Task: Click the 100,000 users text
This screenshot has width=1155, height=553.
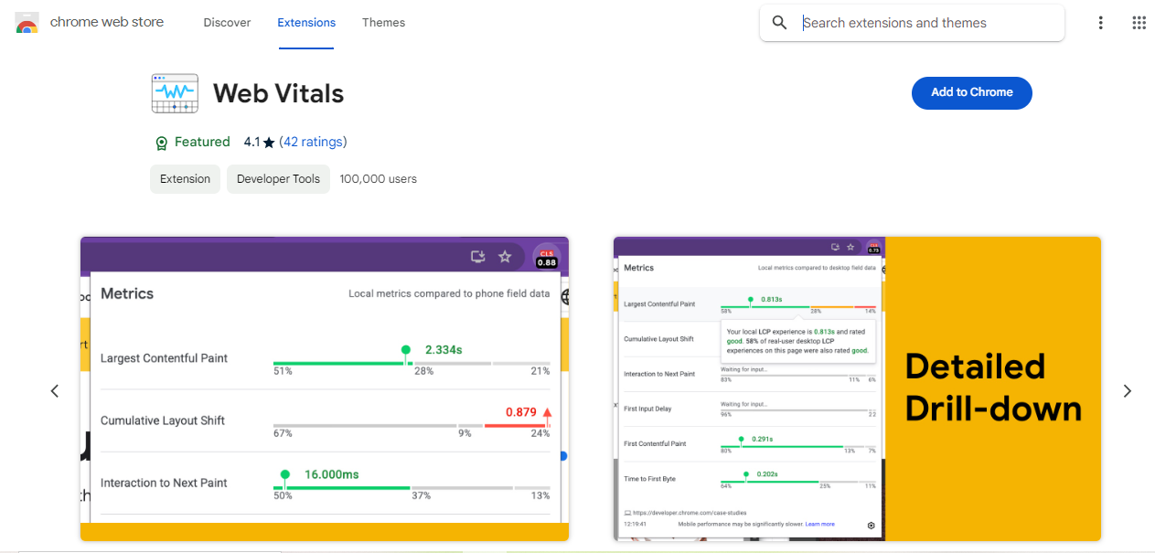Action: [378, 179]
